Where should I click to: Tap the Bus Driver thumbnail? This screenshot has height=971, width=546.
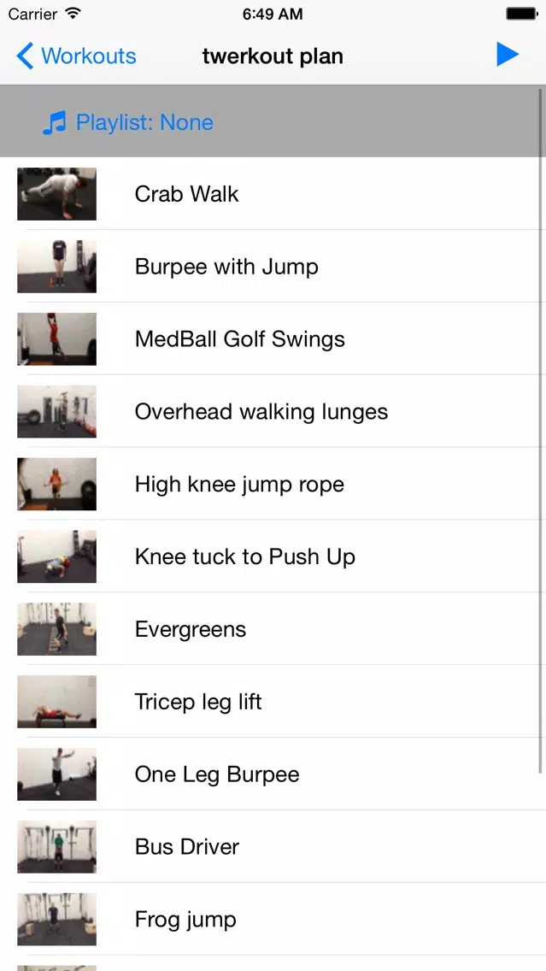click(x=56, y=847)
